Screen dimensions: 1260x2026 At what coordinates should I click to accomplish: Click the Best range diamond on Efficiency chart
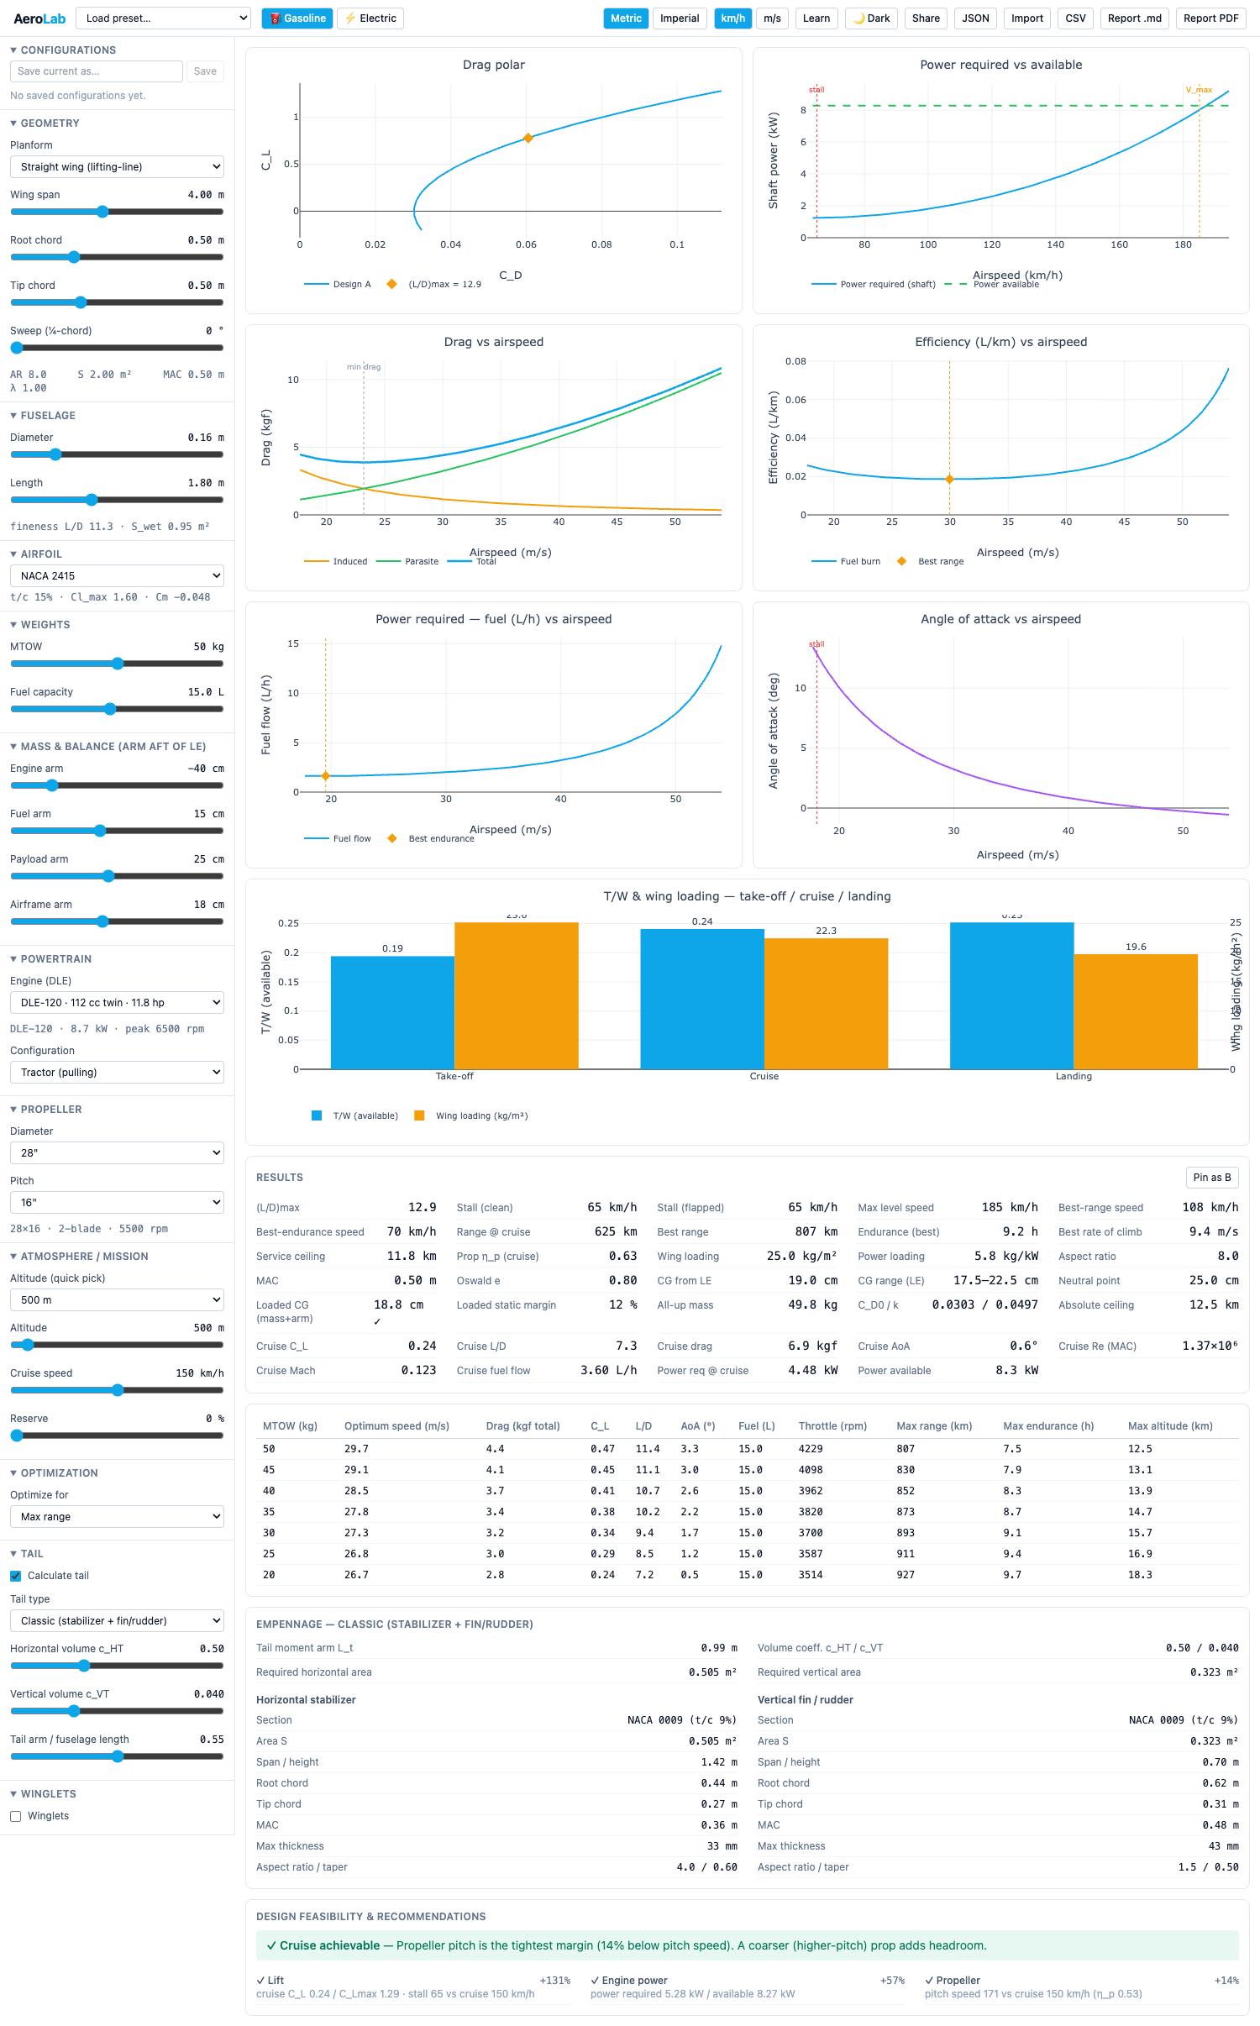tap(949, 479)
